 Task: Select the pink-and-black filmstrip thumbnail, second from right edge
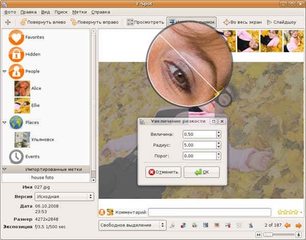point(271,41)
